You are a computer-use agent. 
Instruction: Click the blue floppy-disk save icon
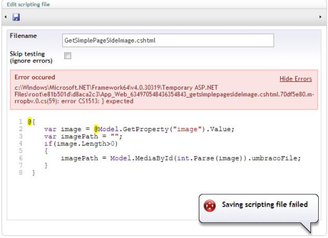click(16, 17)
